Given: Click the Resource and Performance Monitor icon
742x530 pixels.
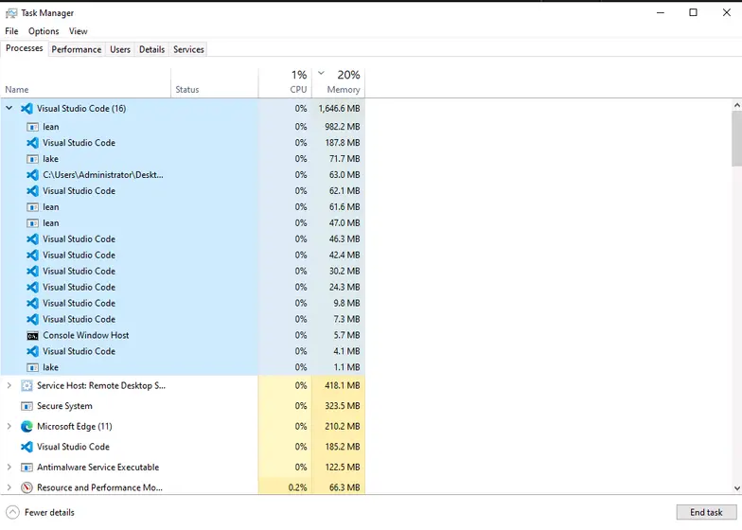Looking at the screenshot, I should pyautogui.click(x=26, y=487).
